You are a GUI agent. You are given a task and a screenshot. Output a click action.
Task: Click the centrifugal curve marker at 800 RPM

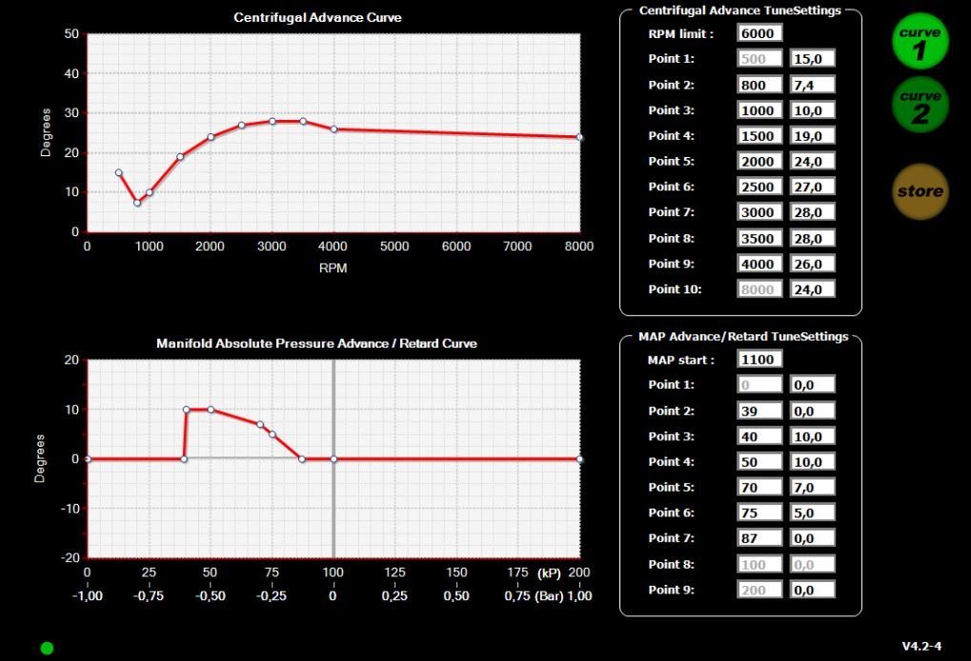tap(137, 203)
